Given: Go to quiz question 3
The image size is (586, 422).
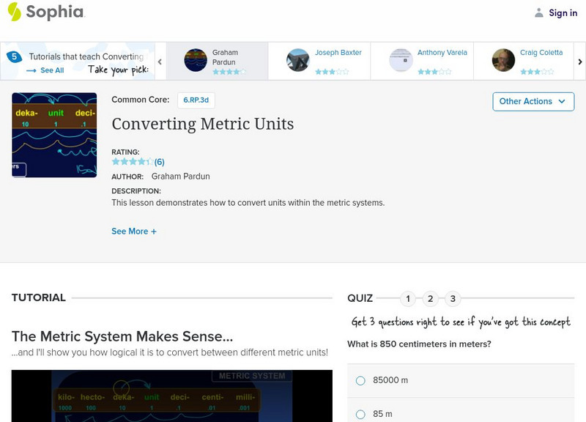Looking at the screenshot, I should click(x=453, y=299).
